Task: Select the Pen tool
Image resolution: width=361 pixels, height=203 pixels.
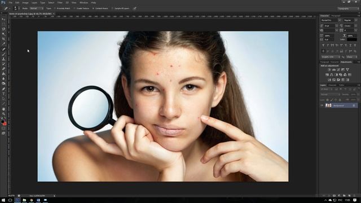Action: click(x=3, y=89)
